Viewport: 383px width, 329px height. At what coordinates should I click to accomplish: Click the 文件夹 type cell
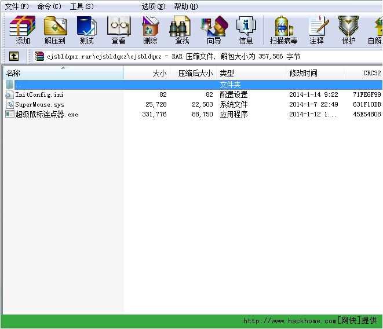[230, 85]
